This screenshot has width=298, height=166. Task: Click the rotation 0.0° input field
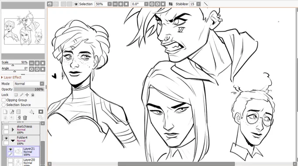(x=138, y=4)
